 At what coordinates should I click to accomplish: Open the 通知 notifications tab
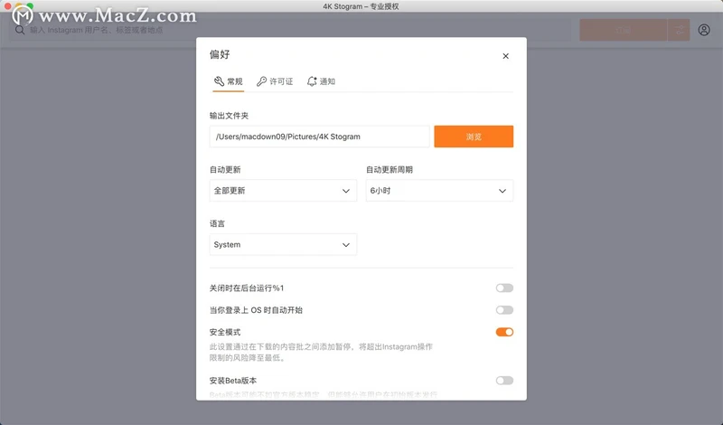tap(322, 81)
